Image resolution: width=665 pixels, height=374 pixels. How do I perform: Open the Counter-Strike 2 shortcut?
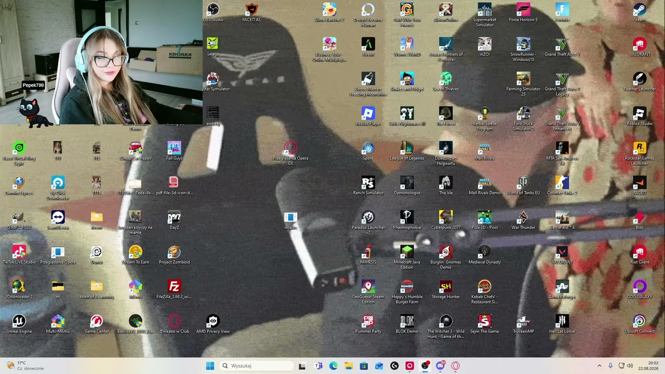[x=562, y=186]
